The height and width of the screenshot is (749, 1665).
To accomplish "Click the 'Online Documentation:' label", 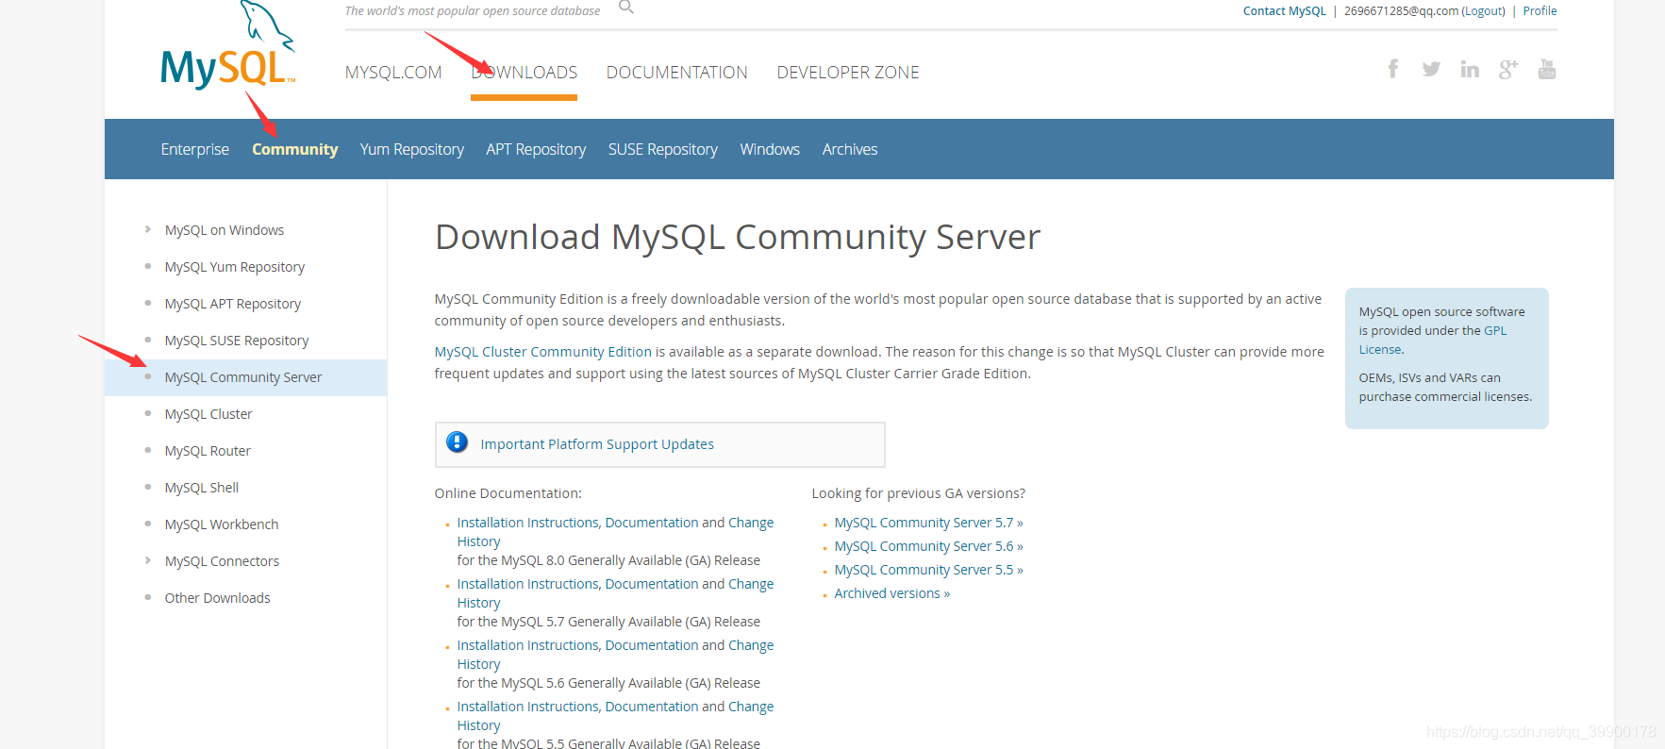I will [508, 493].
